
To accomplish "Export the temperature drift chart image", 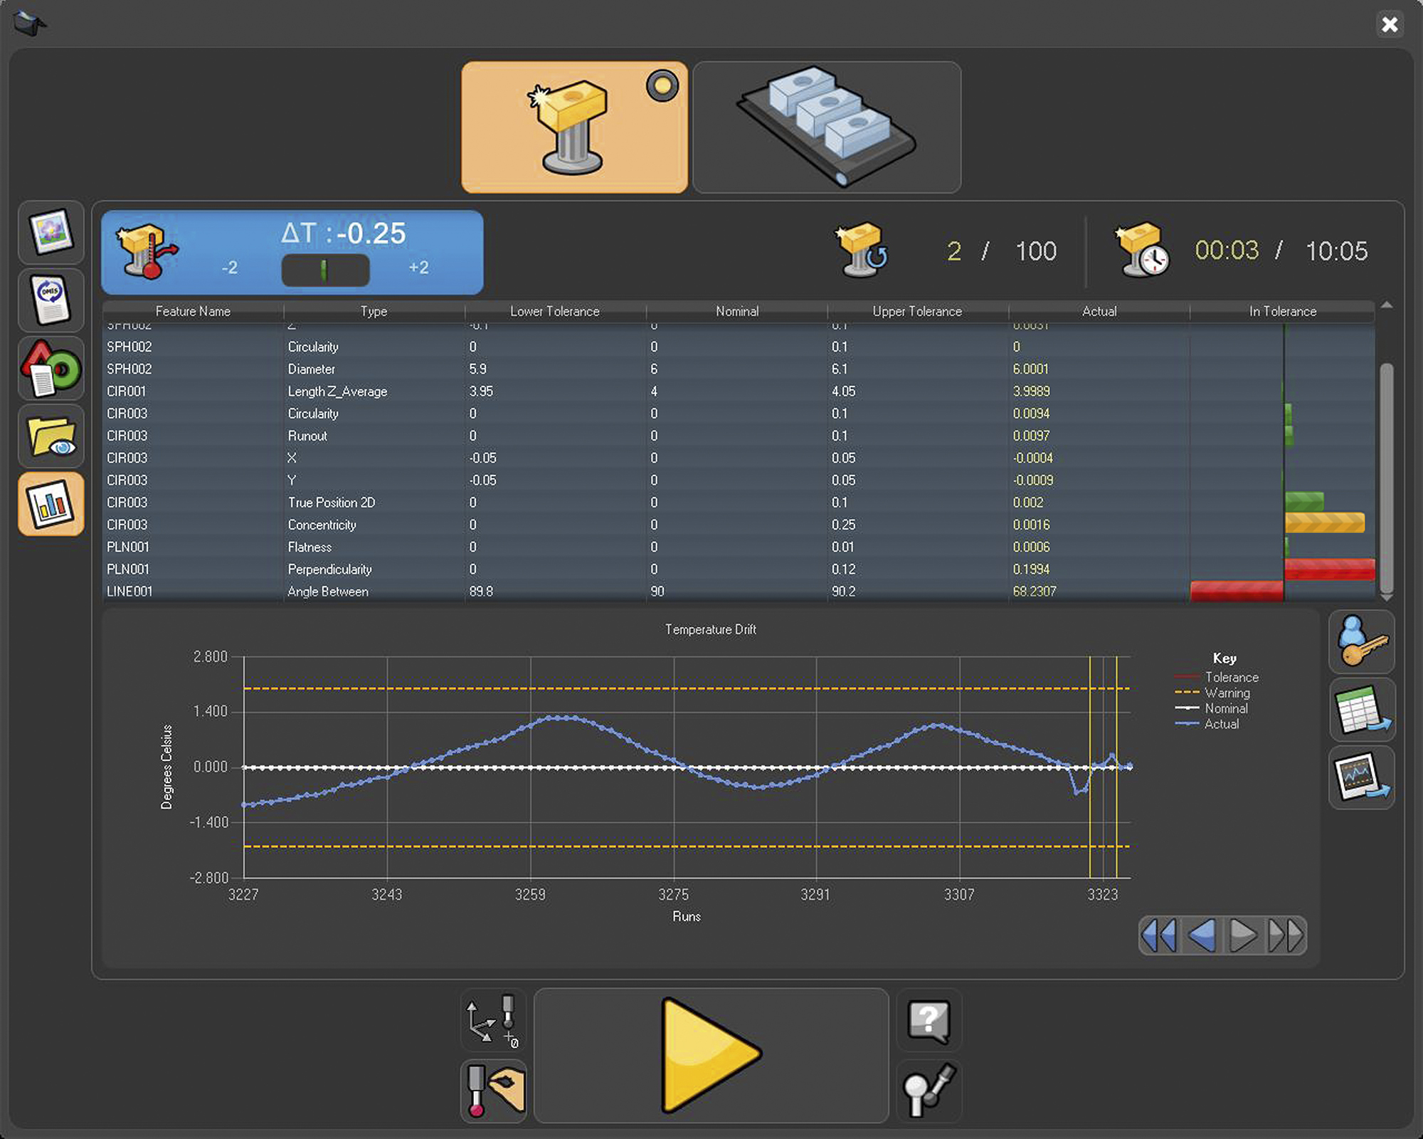I will [1361, 777].
